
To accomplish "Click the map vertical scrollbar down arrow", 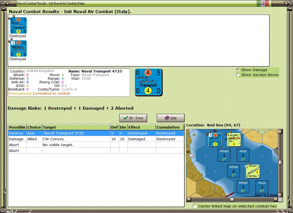I will pos(280,195).
